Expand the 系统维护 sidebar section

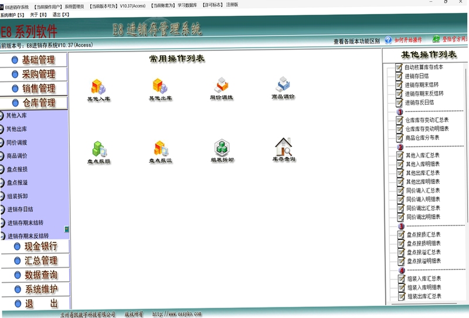[x=36, y=289]
